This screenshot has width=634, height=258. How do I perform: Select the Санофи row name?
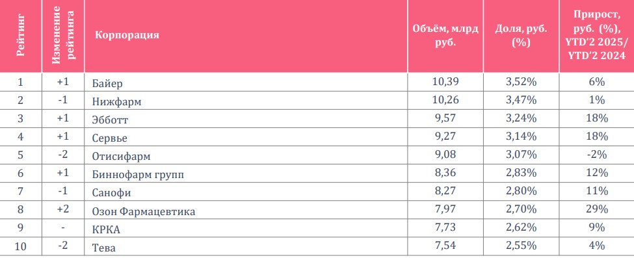coord(112,193)
